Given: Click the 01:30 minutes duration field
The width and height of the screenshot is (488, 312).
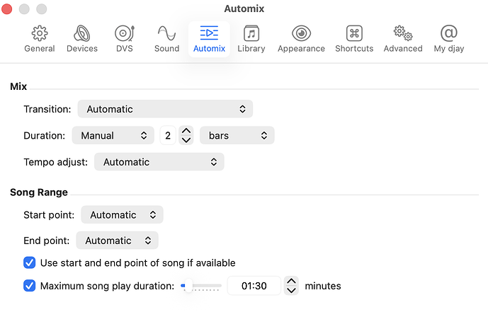Looking at the screenshot, I should tap(254, 286).
